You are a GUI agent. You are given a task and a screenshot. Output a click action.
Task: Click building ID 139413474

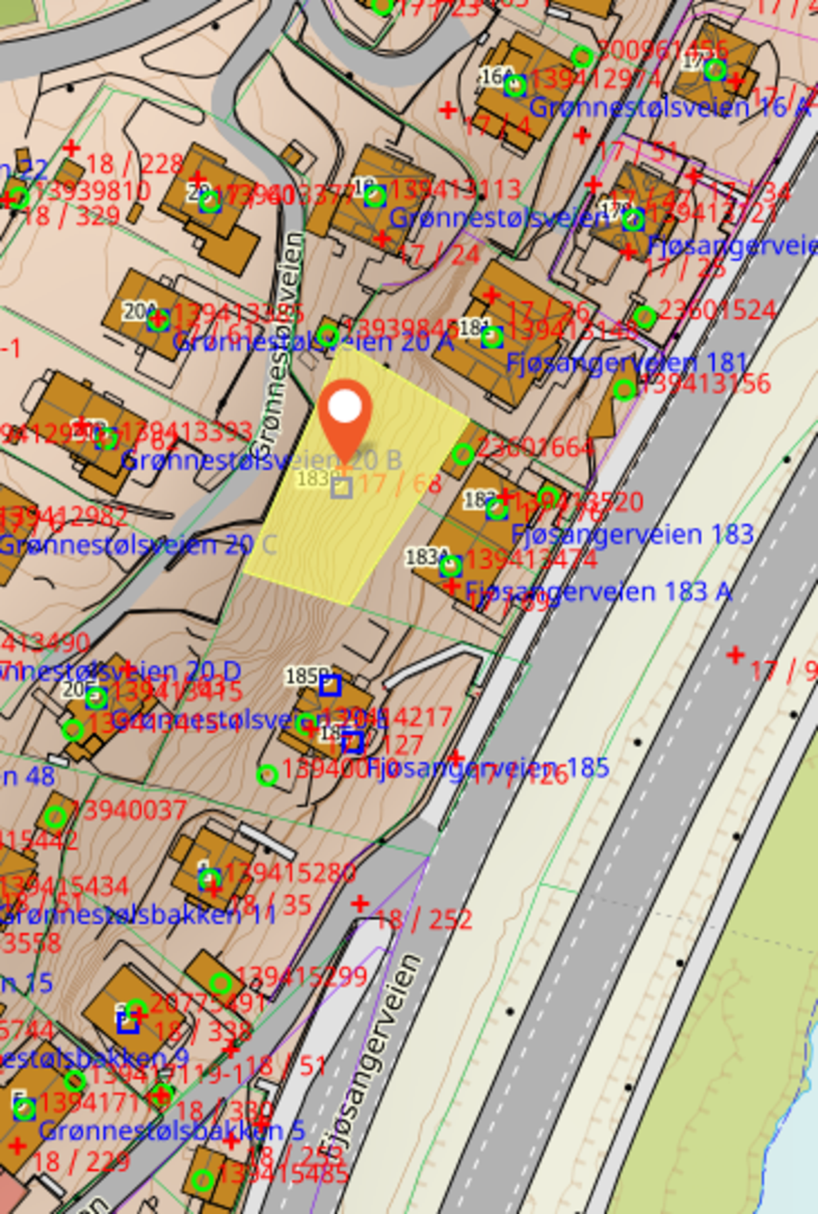[532, 559]
